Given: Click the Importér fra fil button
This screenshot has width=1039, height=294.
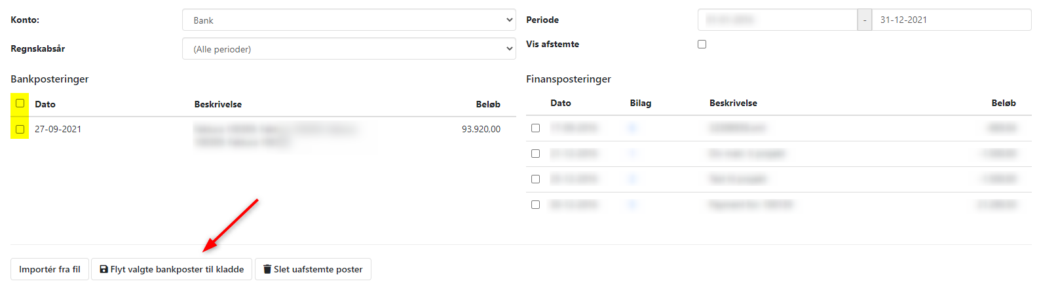Looking at the screenshot, I should click(x=50, y=269).
